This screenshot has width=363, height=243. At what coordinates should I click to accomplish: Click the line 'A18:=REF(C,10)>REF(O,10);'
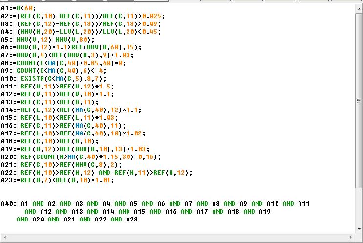(x=50, y=141)
